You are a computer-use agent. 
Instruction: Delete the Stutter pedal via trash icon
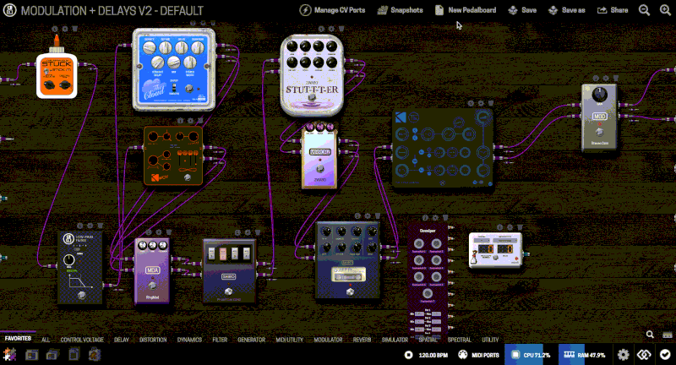341,29
